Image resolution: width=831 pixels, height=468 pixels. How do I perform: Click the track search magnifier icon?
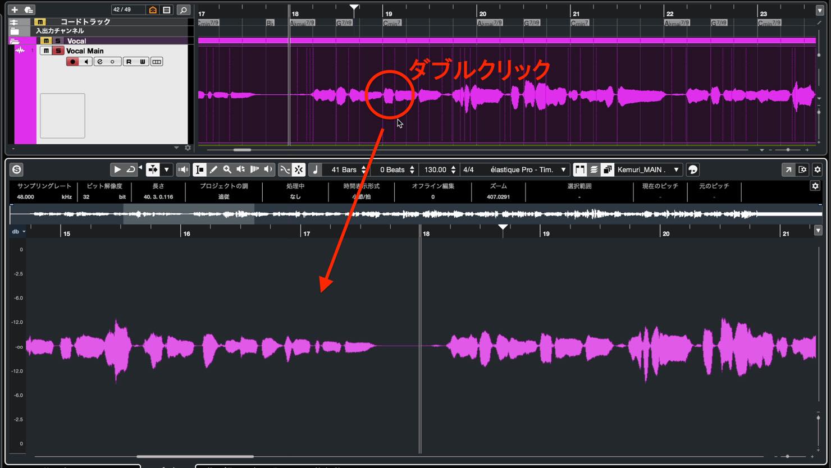pos(183,10)
